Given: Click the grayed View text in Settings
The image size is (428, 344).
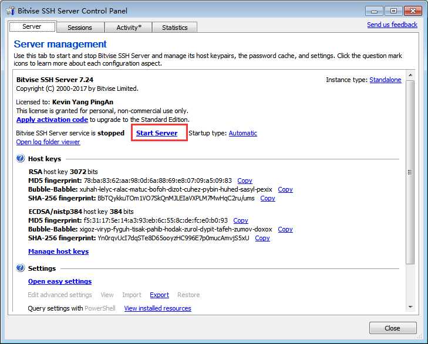Looking at the screenshot, I should (107, 295).
